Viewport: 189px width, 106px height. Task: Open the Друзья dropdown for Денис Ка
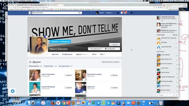click(x=114, y=88)
